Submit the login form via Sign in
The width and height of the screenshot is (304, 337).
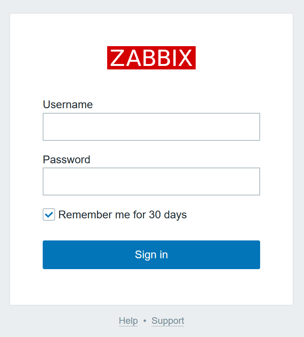point(151,255)
